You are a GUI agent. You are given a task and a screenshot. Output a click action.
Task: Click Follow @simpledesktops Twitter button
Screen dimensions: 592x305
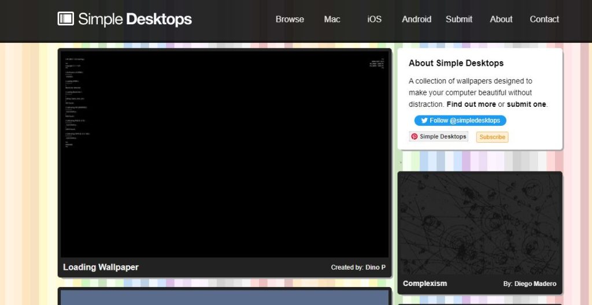[460, 120]
